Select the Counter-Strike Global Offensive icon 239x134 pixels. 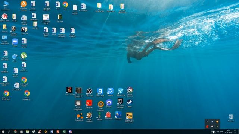pos(129,118)
